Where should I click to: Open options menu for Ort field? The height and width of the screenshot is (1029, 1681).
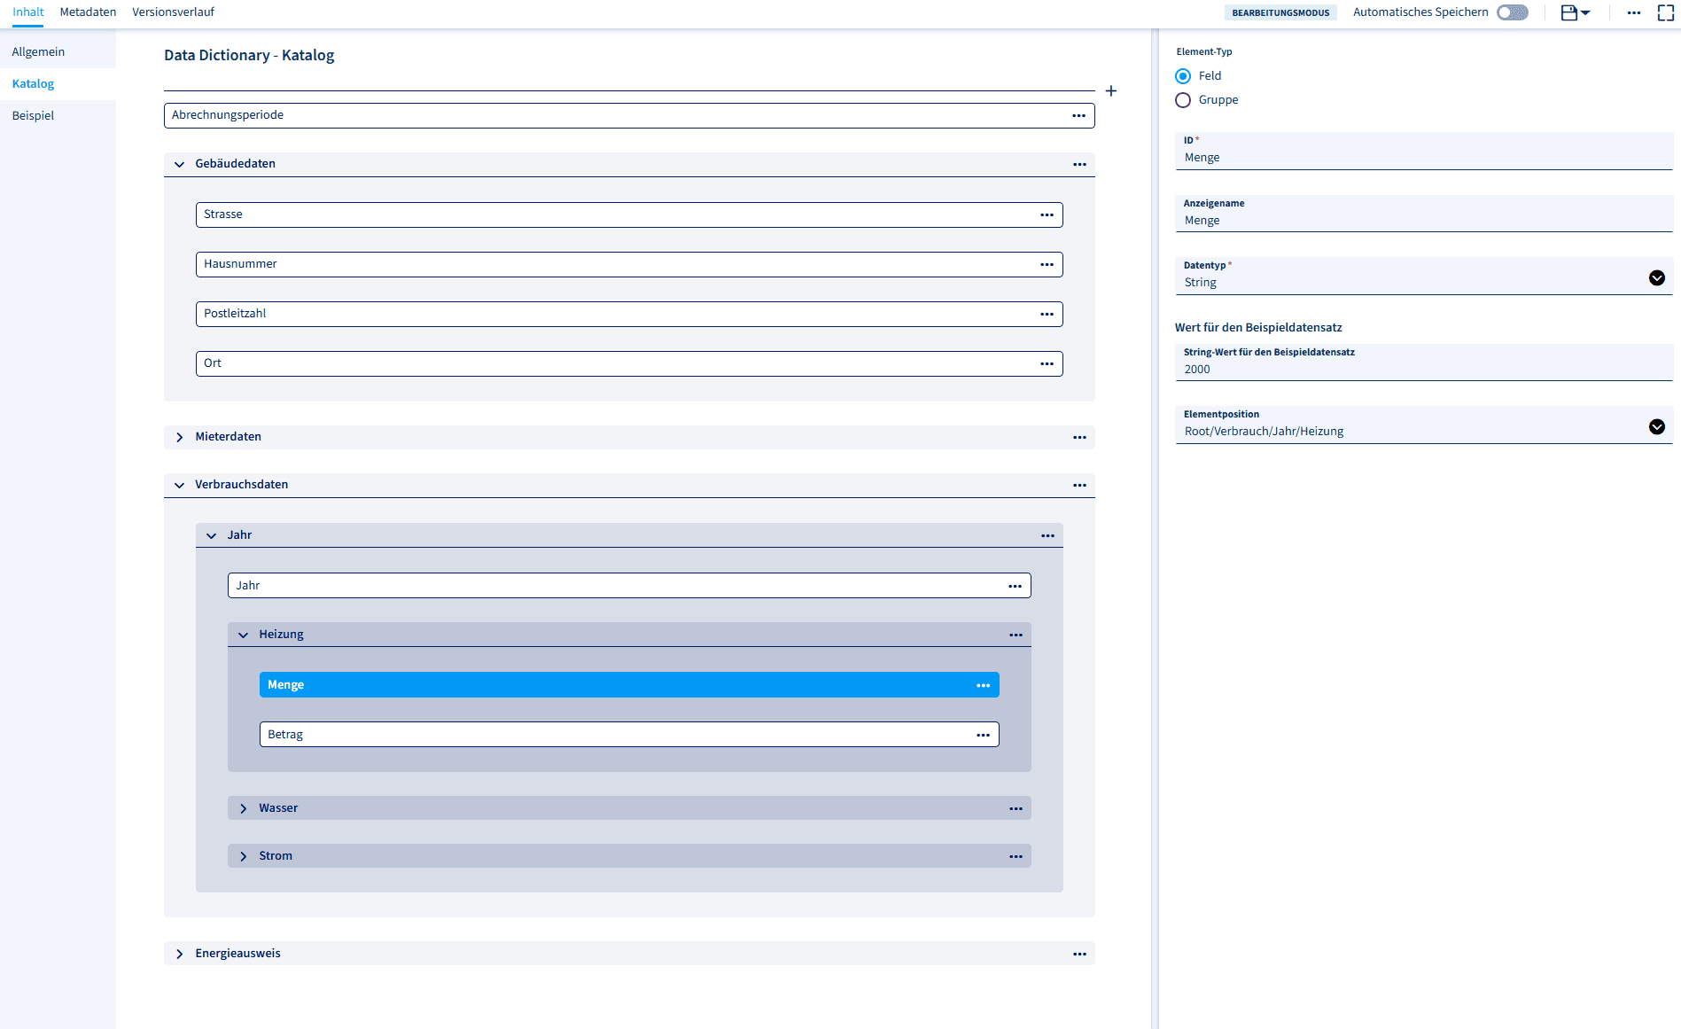(x=1047, y=364)
